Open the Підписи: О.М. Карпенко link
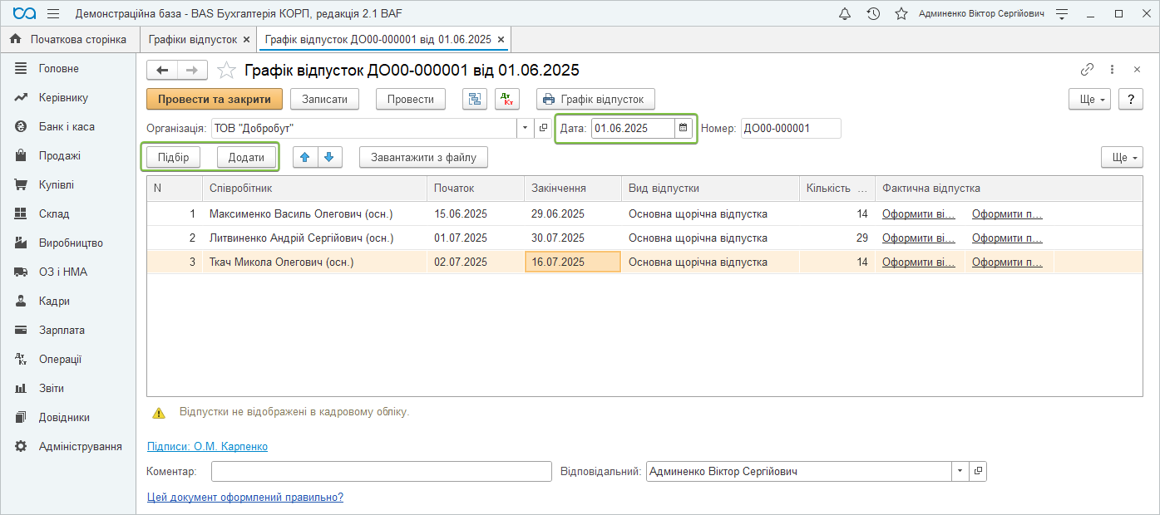 click(x=207, y=446)
